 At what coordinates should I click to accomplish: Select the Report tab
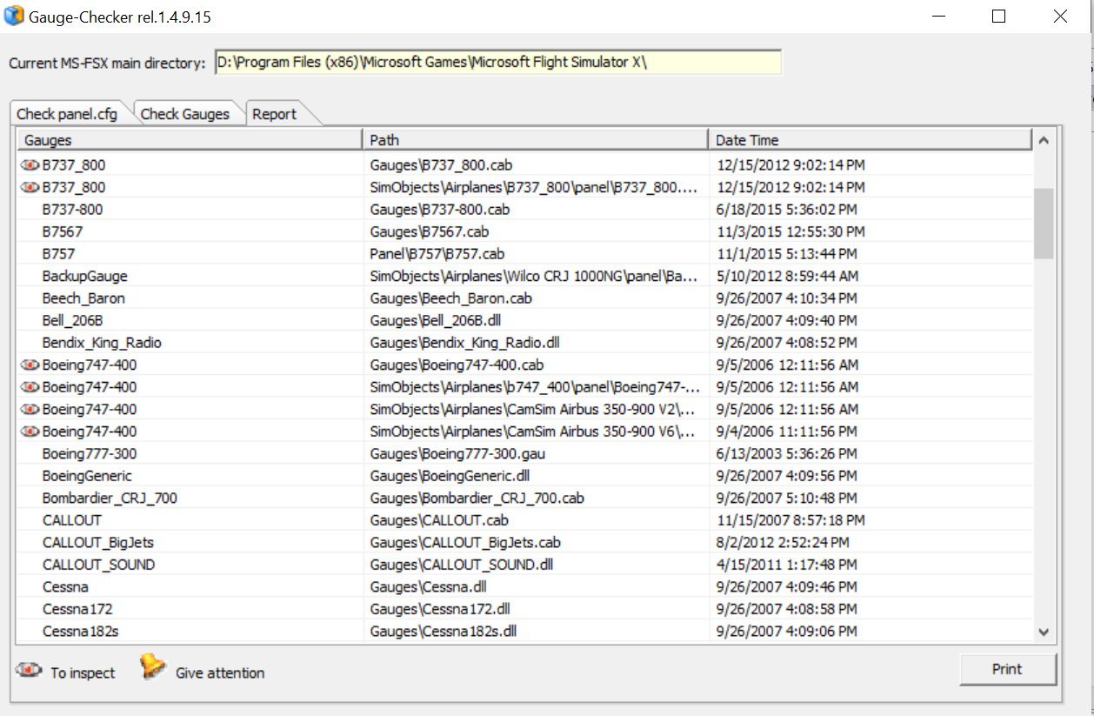275,114
